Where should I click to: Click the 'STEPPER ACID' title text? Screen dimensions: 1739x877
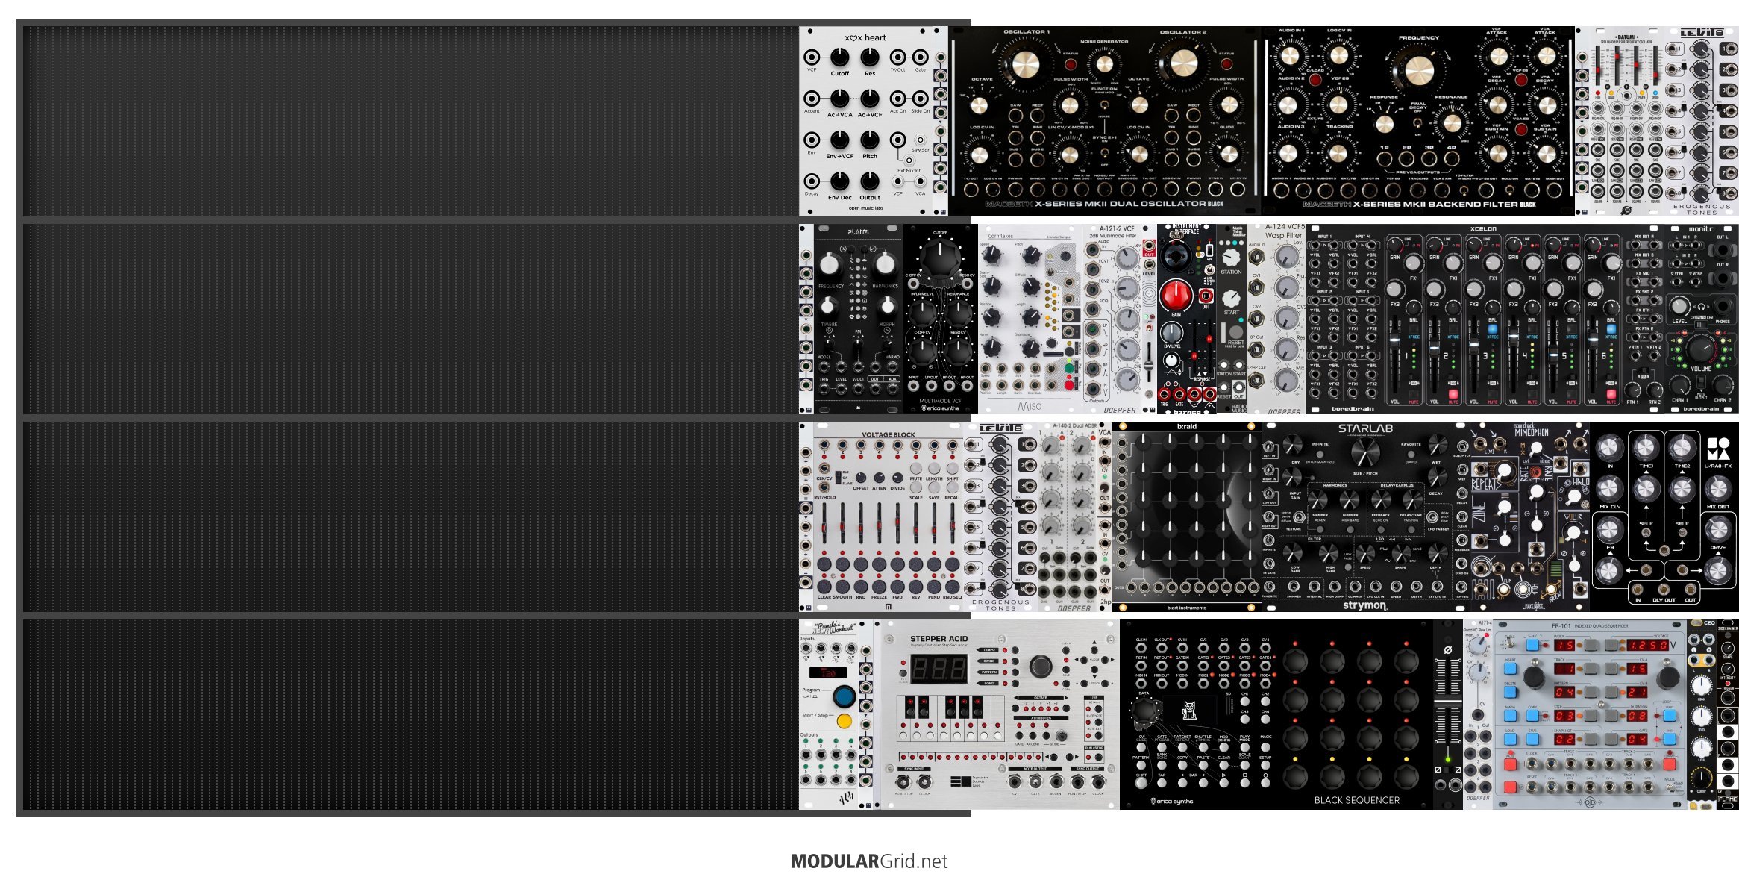coord(939,639)
